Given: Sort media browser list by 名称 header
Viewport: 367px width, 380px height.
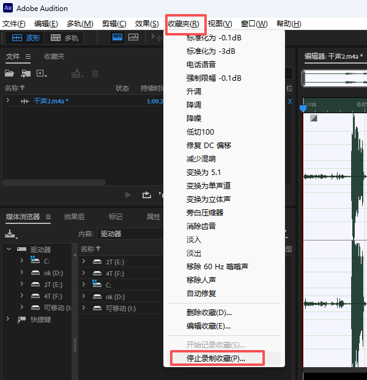Looking at the screenshot, I should (91, 249).
